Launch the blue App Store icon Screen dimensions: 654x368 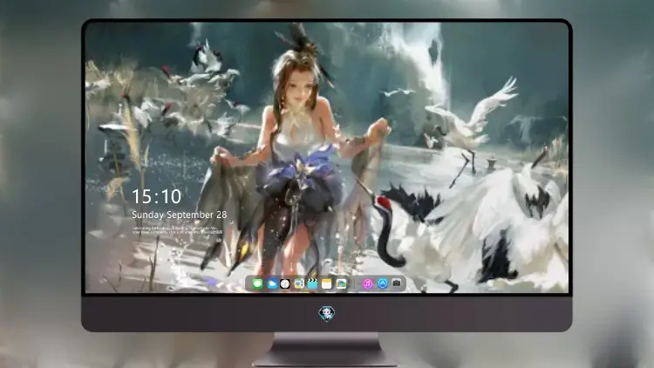click(x=383, y=283)
